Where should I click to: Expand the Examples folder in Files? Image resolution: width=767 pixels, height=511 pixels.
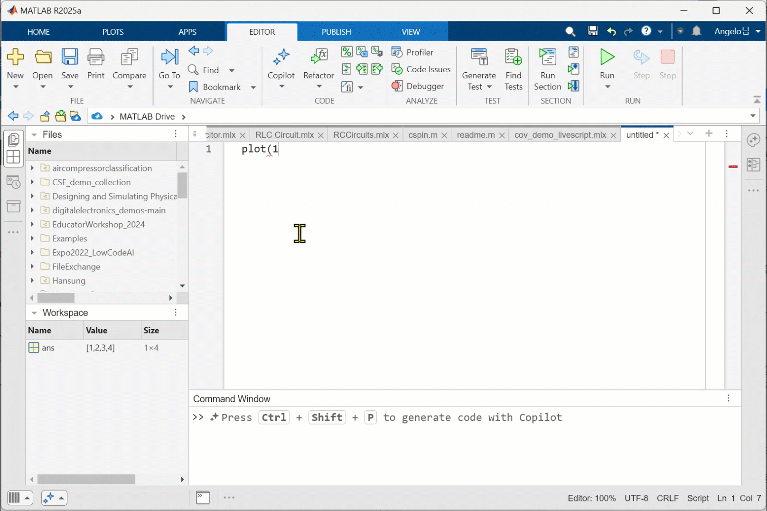tap(32, 238)
